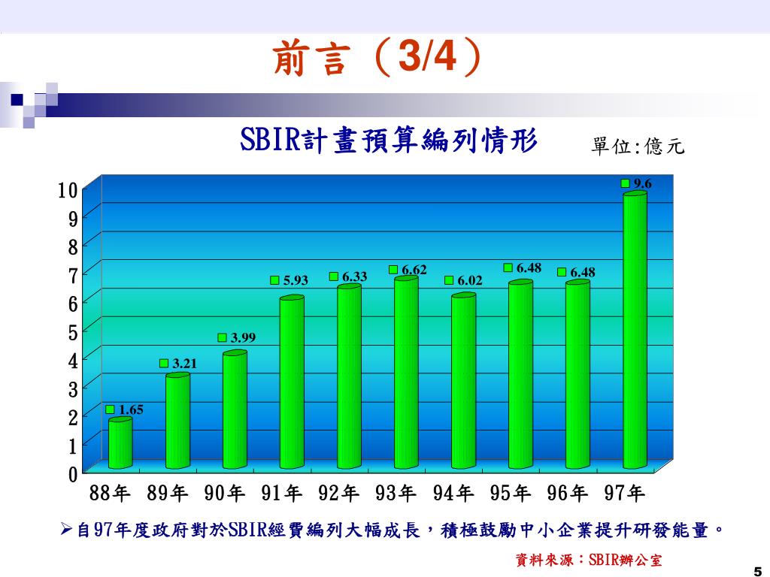Click the y-axis value 5
Viewport: 770px width, 577px height.
tap(73, 333)
